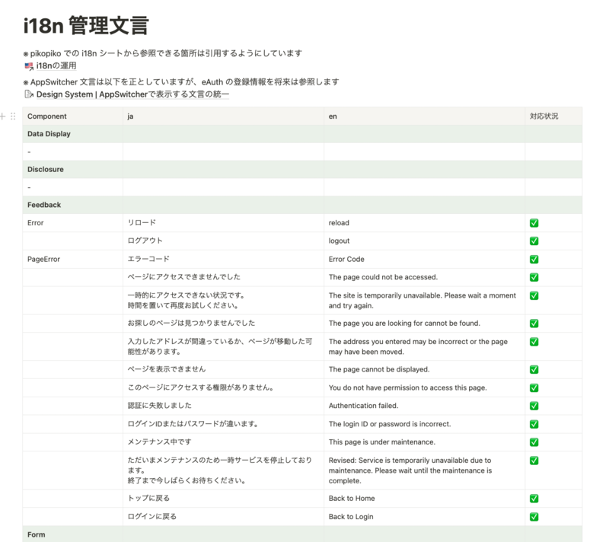Select the Data Display section row
Screen dimensions: 609x542
(x=302, y=134)
